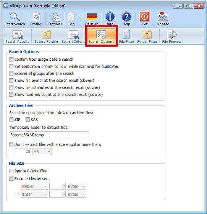207x214 pixels.
Task: Go to the Source Folders tab
Action: (x=46, y=36)
